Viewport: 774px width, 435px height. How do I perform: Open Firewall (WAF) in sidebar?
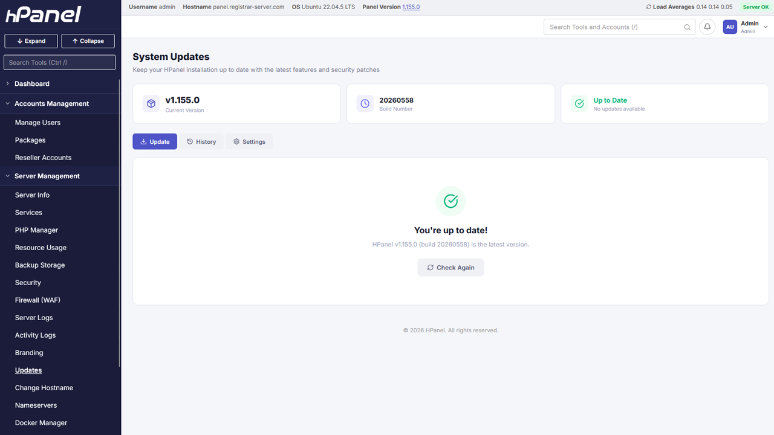tap(37, 300)
